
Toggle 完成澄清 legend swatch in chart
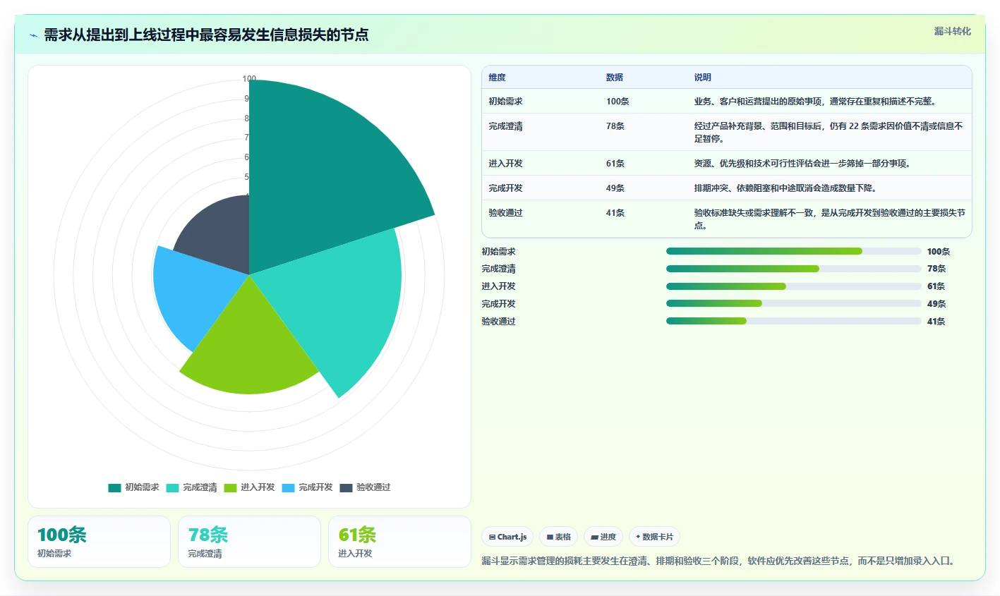pos(172,488)
